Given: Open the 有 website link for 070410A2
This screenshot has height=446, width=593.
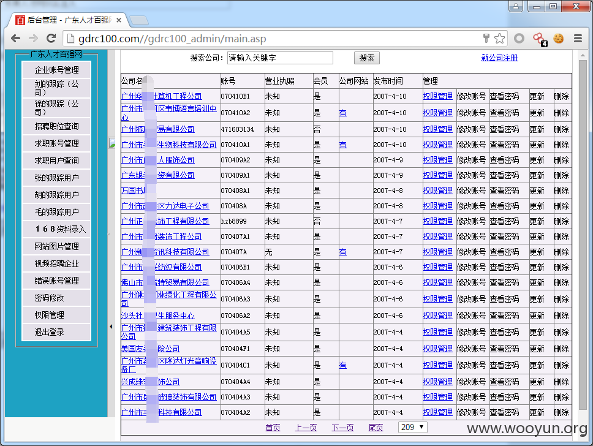Looking at the screenshot, I should coord(342,113).
